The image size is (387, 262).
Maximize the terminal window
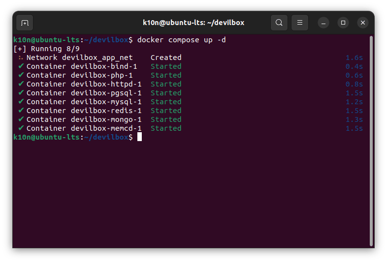[343, 23]
